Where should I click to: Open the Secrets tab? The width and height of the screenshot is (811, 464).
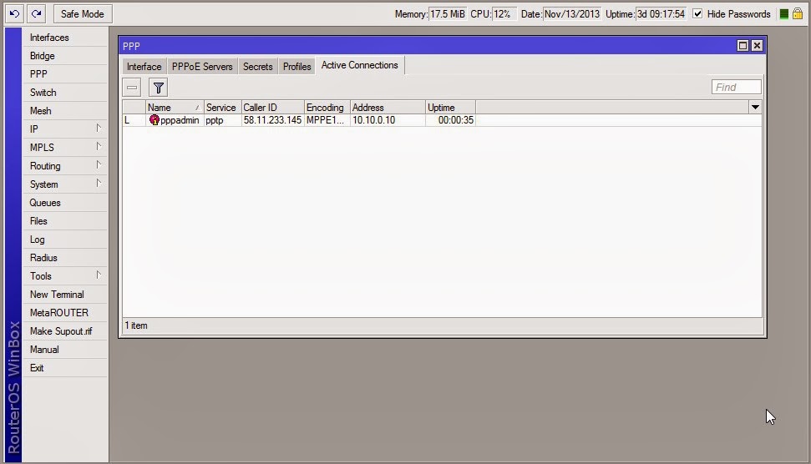[257, 67]
